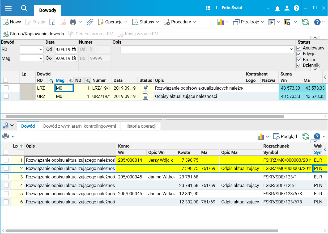Uncheck the Anulowany status checkbox
Image resolution: width=328 pixels, height=234 pixels.
coord(299,48)
